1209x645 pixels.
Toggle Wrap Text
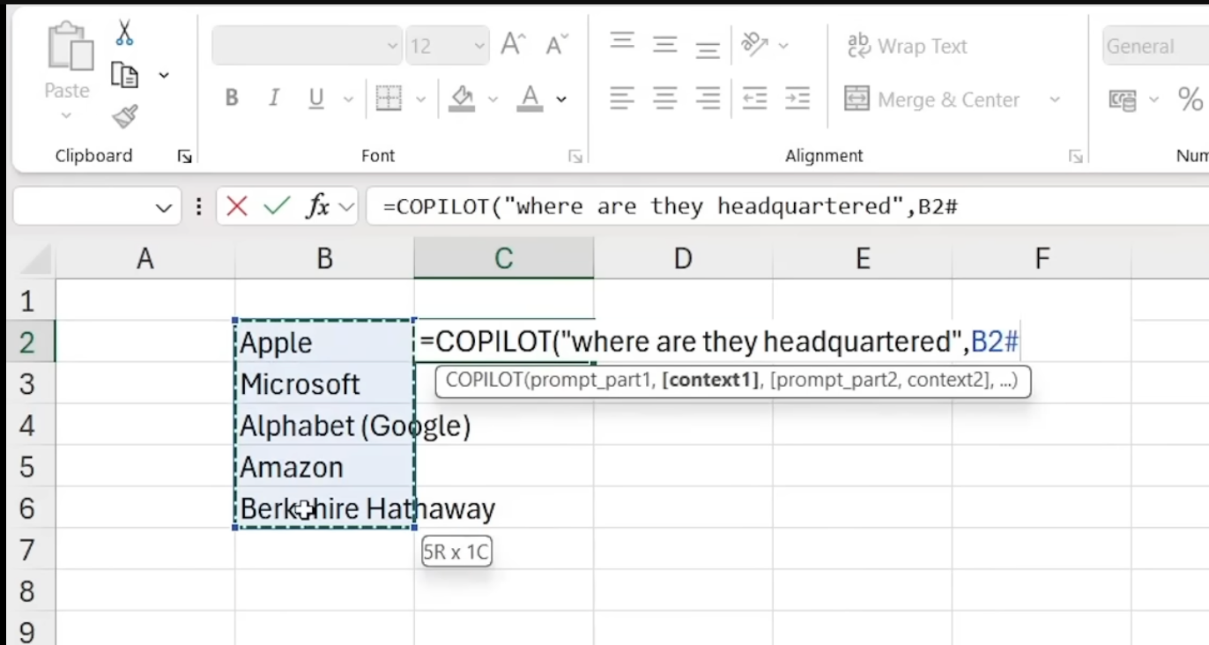point(907,46)
